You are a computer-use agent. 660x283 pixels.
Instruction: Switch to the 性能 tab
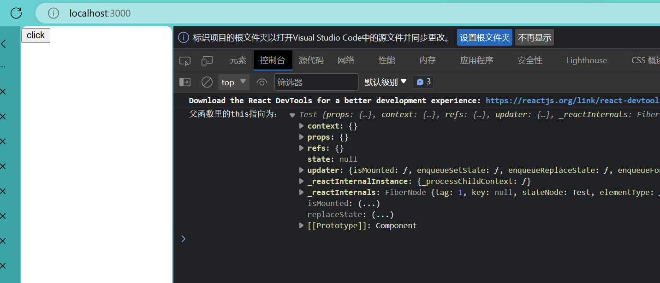[x=387, y=60]
